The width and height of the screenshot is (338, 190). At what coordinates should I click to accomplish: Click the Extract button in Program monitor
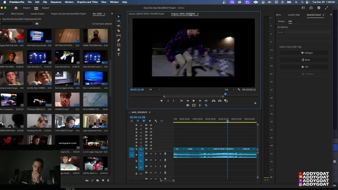coord(220,101)
